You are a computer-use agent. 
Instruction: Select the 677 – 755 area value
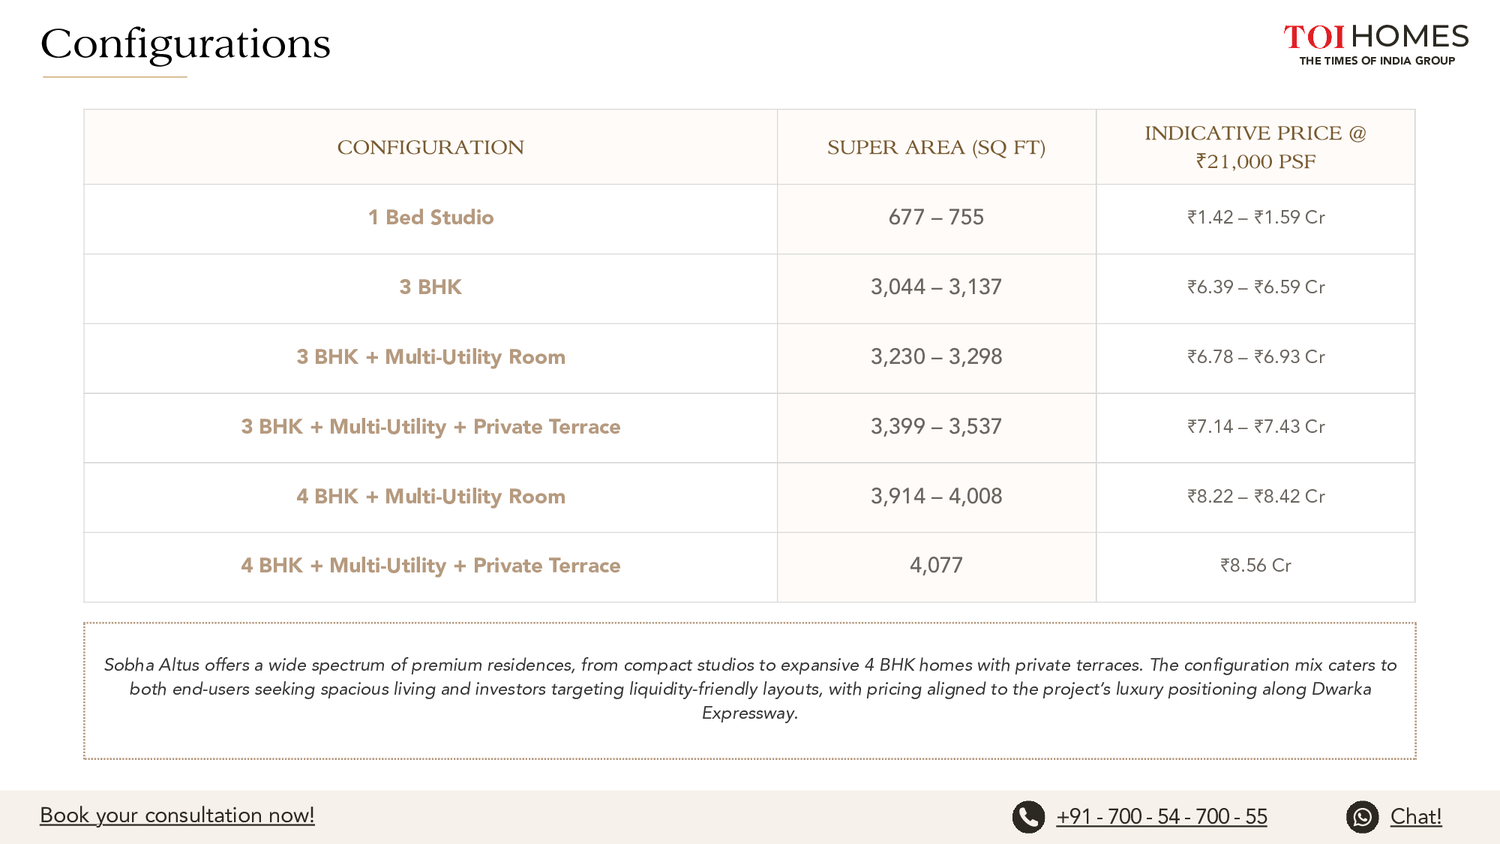(x=936, y=218)
